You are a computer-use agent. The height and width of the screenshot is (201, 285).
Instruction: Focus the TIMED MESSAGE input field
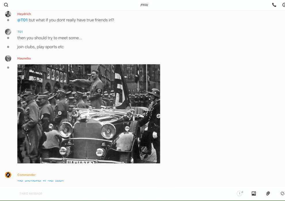115,194
